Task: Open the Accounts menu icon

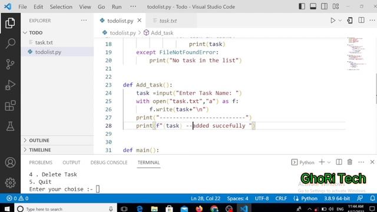Action: coord(10,163)
